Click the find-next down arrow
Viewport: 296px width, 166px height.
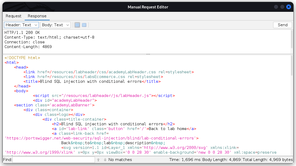tap(105, 159)
